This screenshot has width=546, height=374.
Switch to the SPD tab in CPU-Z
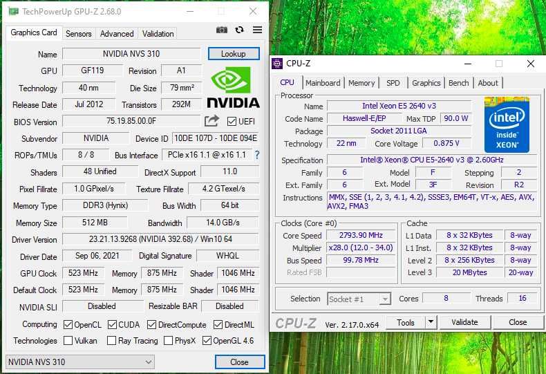click(x=393, y=83)
